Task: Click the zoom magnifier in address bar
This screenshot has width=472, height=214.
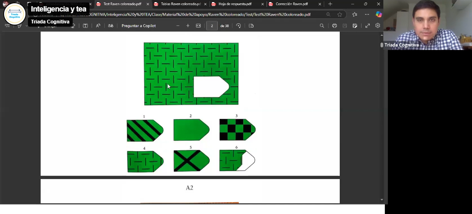Action: point(328,14)
